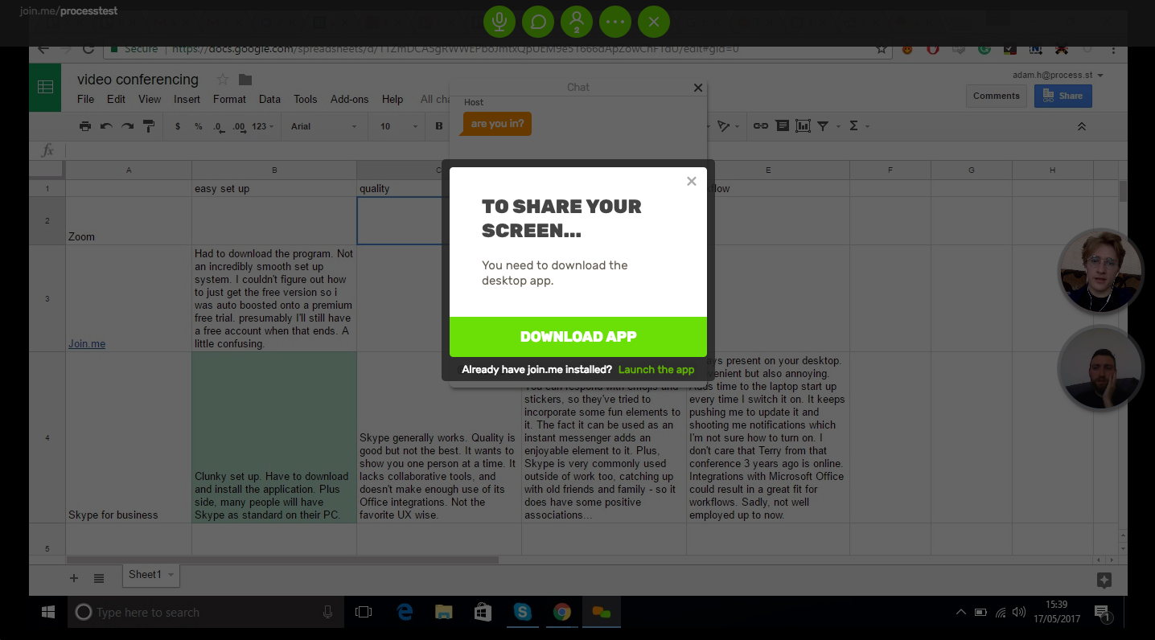Close the share your screen dialog
Viewport: 1155px width, 640px height.
[692, 181]
